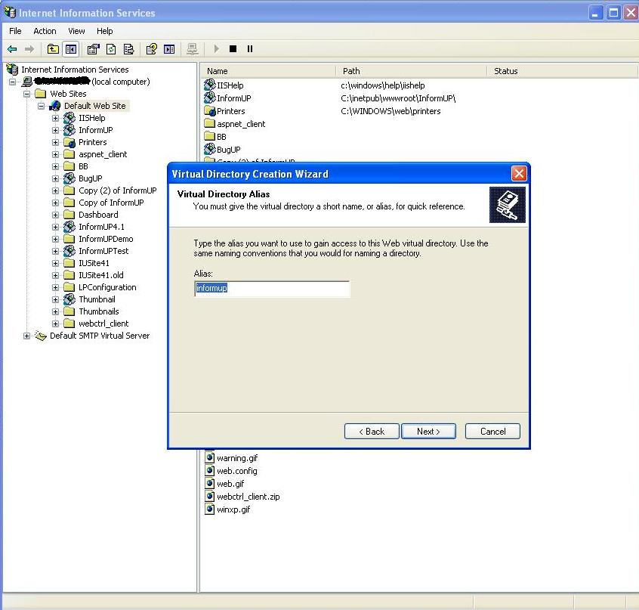Click the Cancel button in wizard

tap(492, 432)
